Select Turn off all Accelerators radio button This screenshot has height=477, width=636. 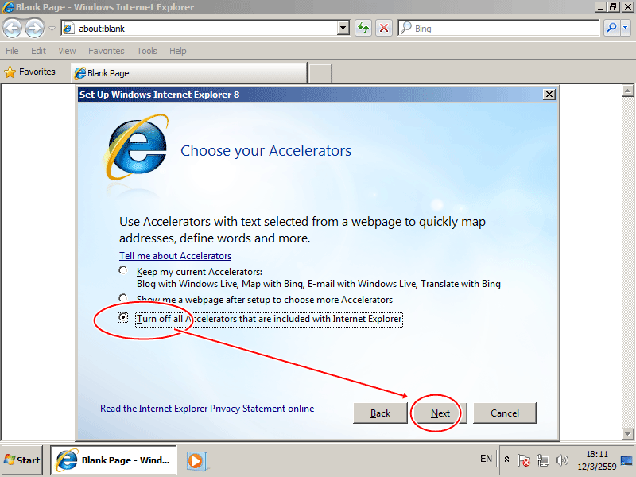pyautogui.click(x=123, y=317)
